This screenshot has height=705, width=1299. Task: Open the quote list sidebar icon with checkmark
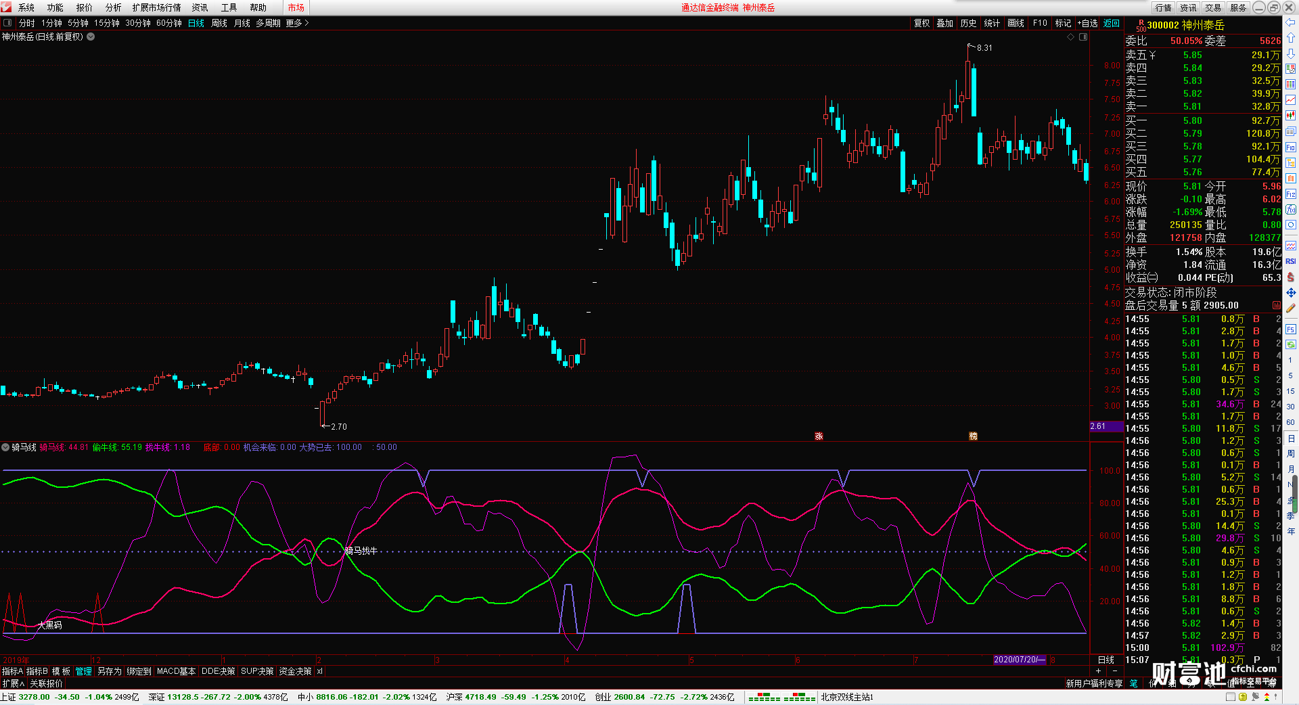pos(1291,69)
